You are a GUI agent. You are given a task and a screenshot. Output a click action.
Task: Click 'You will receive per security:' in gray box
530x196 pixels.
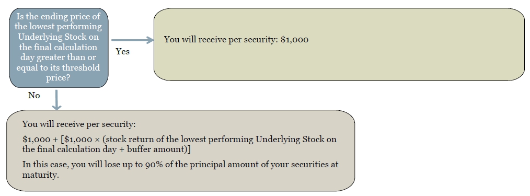click(x=79, y=124)
